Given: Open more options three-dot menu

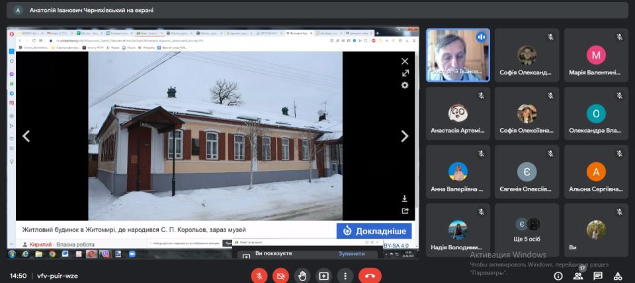Looking at the screenshot, I should click(345, 276).
